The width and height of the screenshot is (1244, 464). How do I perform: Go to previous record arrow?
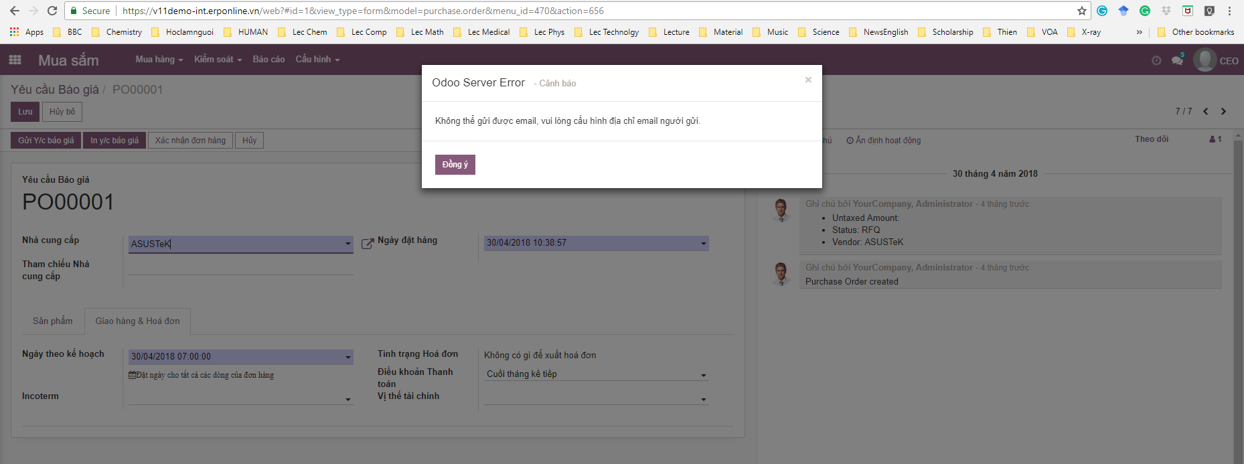[1206, 111]
